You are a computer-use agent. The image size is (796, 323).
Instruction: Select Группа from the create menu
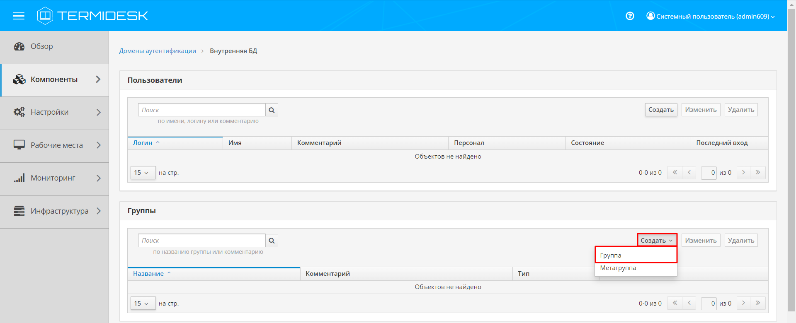(x=636, y=255)
